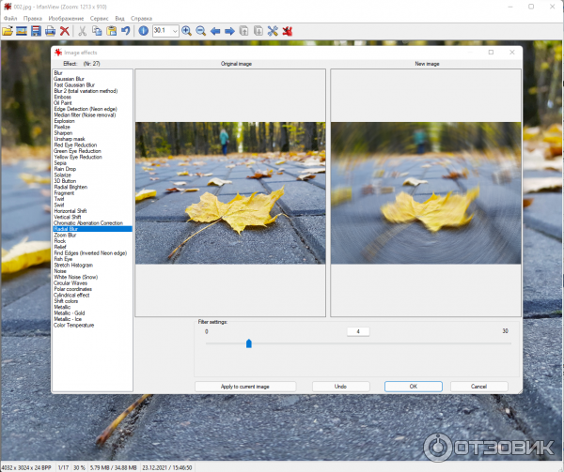Click the Zoom In magnifier icon
Screen dimensions: 564x472
(186, 31)
